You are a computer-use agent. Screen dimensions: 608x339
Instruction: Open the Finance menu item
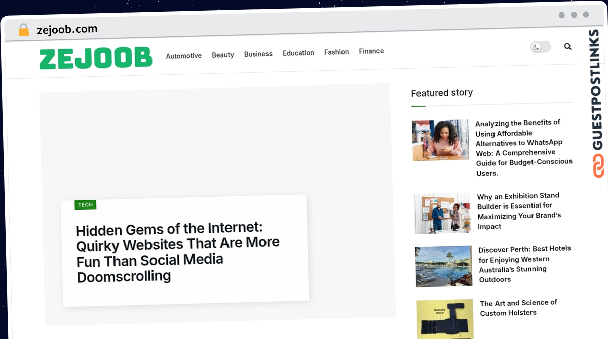(x=371, y=51)
